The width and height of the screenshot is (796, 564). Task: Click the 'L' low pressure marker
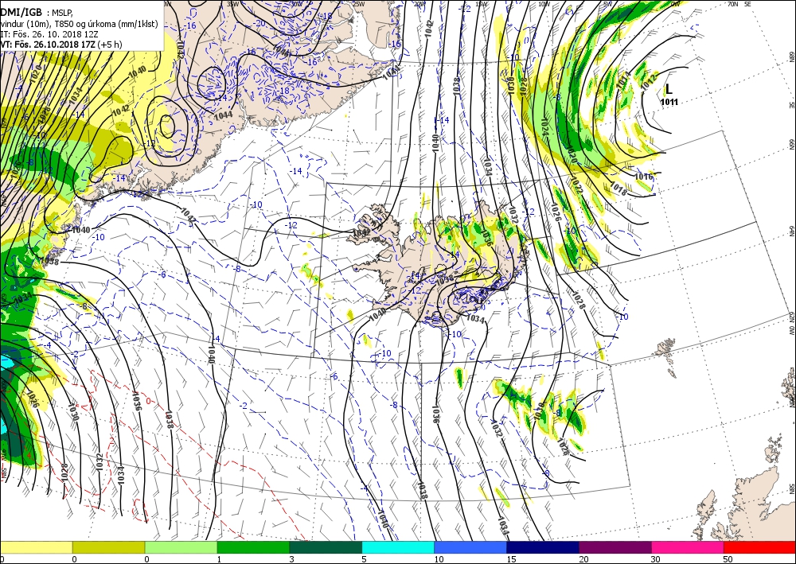669,89
